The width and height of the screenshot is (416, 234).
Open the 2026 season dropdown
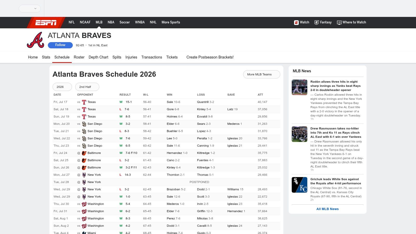(62, 87)
